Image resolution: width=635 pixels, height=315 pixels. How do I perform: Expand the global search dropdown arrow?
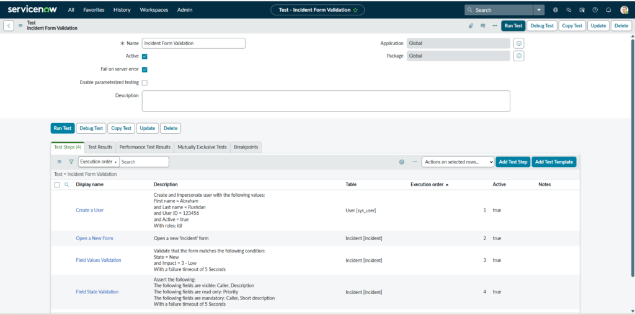(539, 10)
